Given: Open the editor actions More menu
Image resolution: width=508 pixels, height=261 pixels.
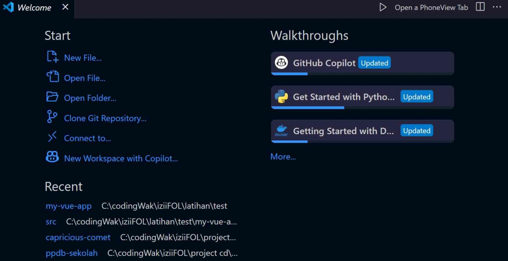Looking at the screenshot, I should click(x=498, y=7).
